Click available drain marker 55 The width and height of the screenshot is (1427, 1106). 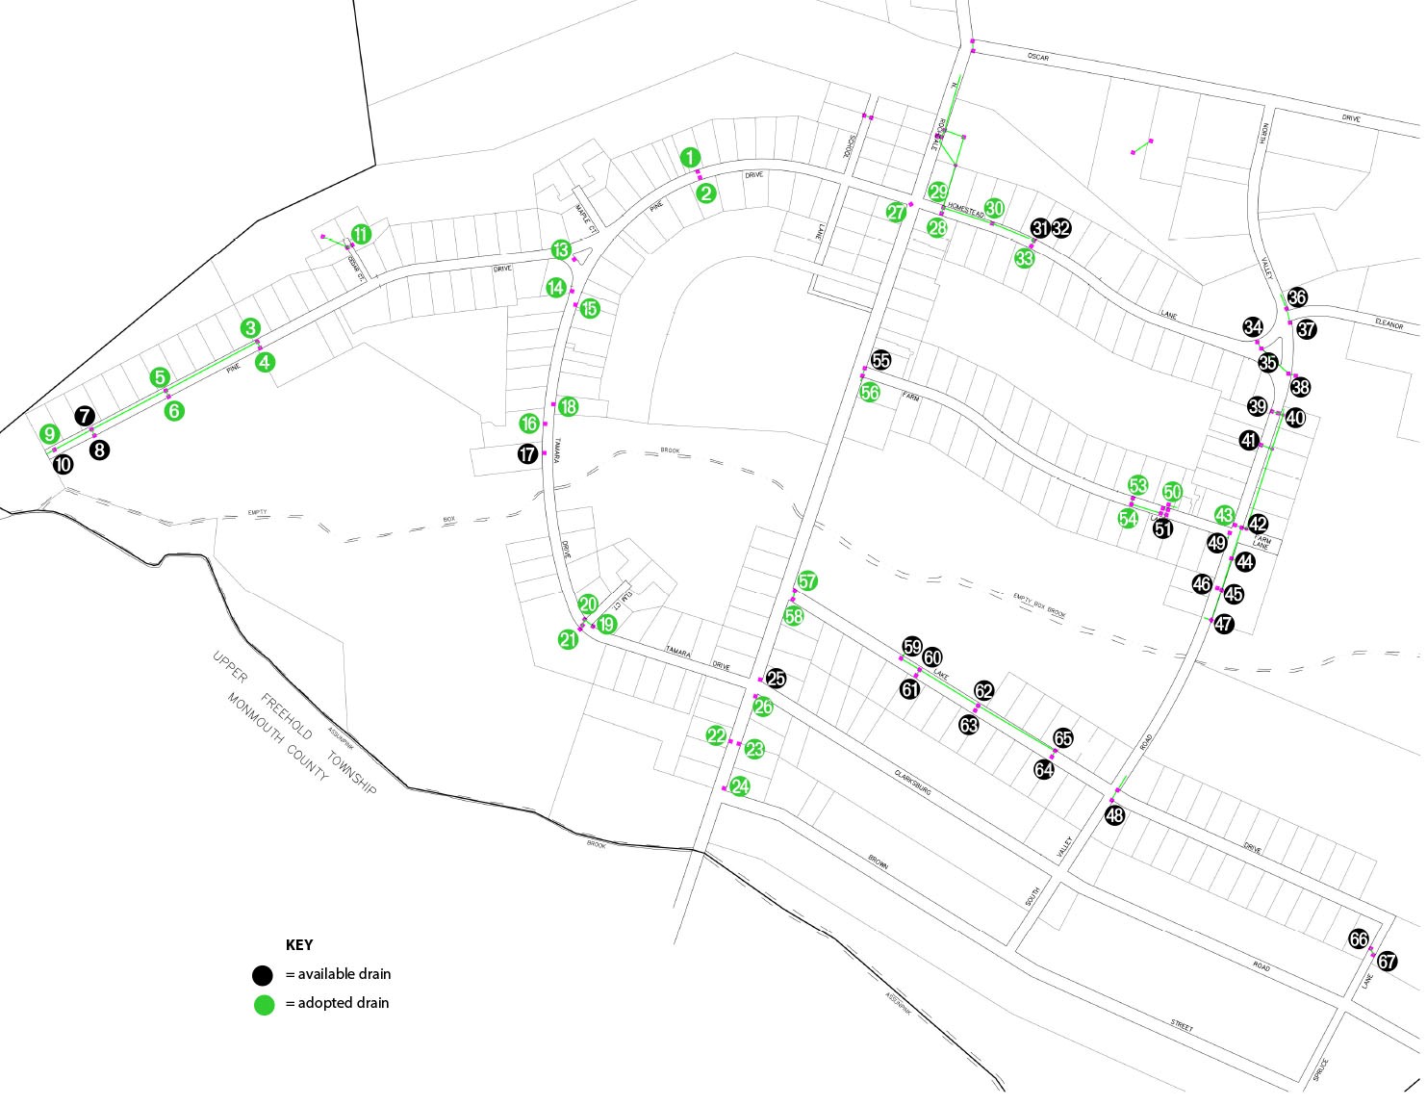pyautogui.click(x=880, y=360)
